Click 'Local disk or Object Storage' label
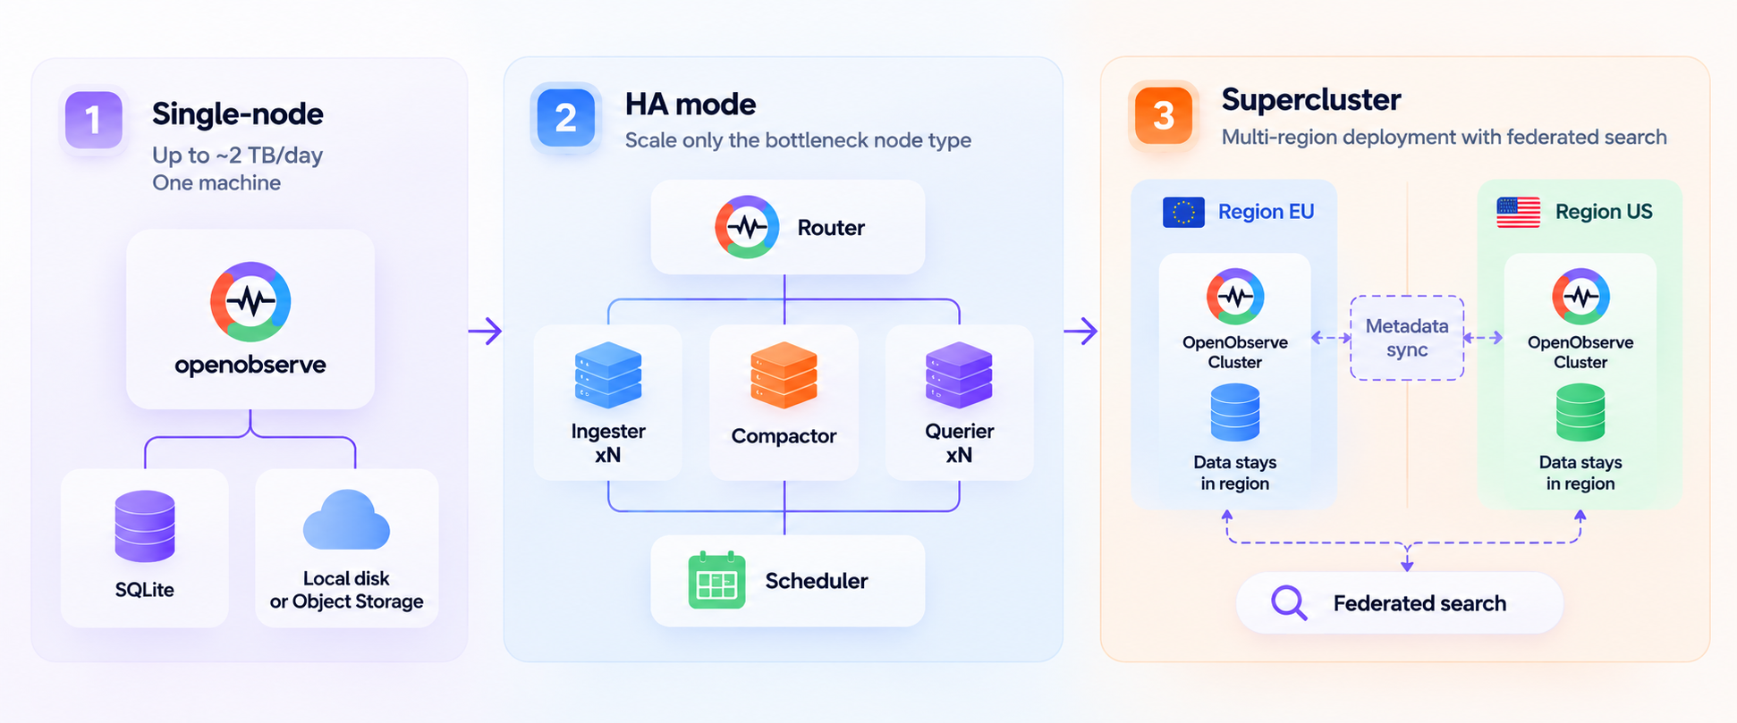 347,590
